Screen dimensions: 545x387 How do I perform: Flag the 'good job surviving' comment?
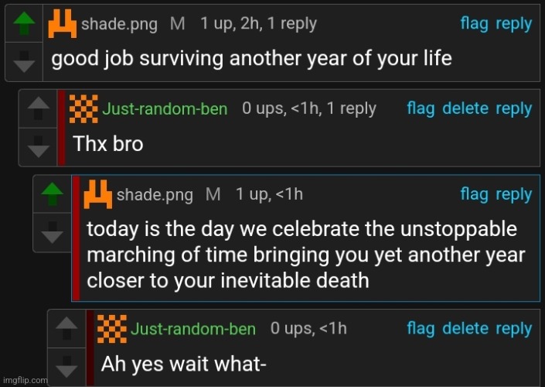click(474, 24)
